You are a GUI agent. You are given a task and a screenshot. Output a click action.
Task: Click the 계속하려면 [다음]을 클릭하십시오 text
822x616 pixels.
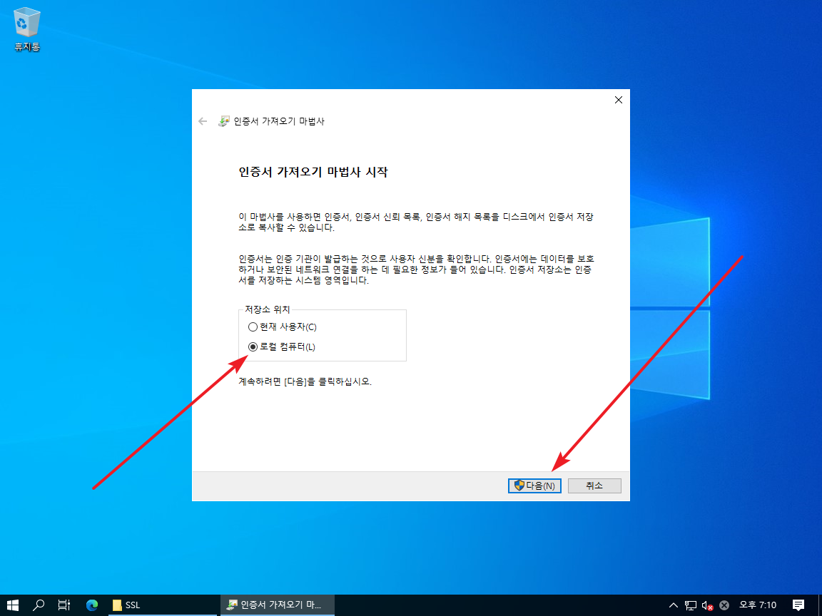coord(305,382)
